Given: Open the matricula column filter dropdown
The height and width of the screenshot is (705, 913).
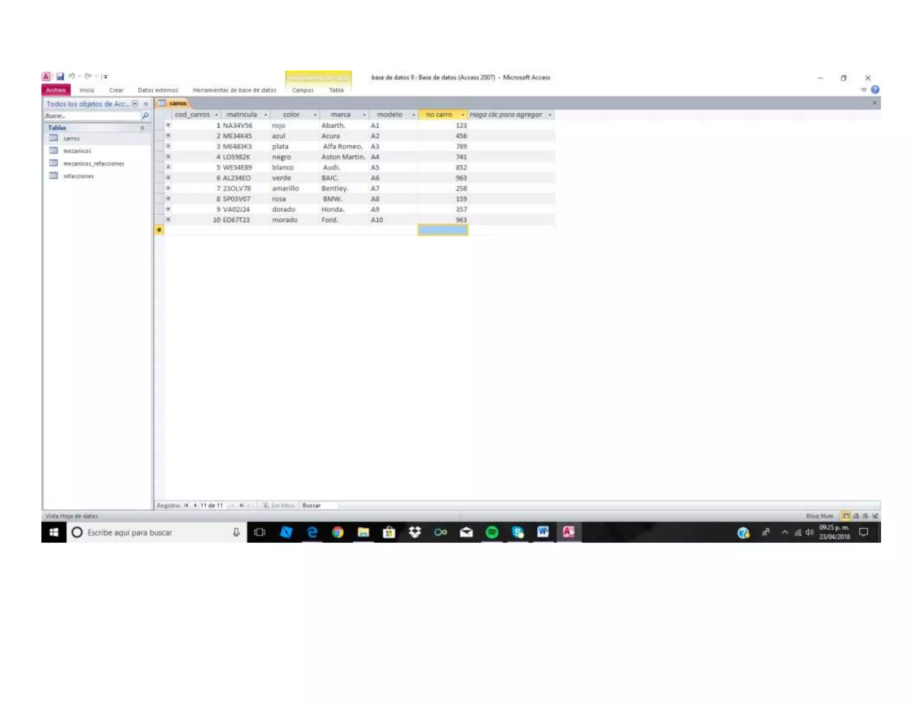Looking at the screenshot, I should [x=266, y=115].
